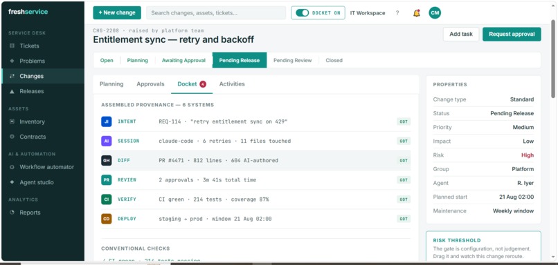Click the staging → prod deploy text
Viewport: 558px width, 265px height.
[215, 219]
